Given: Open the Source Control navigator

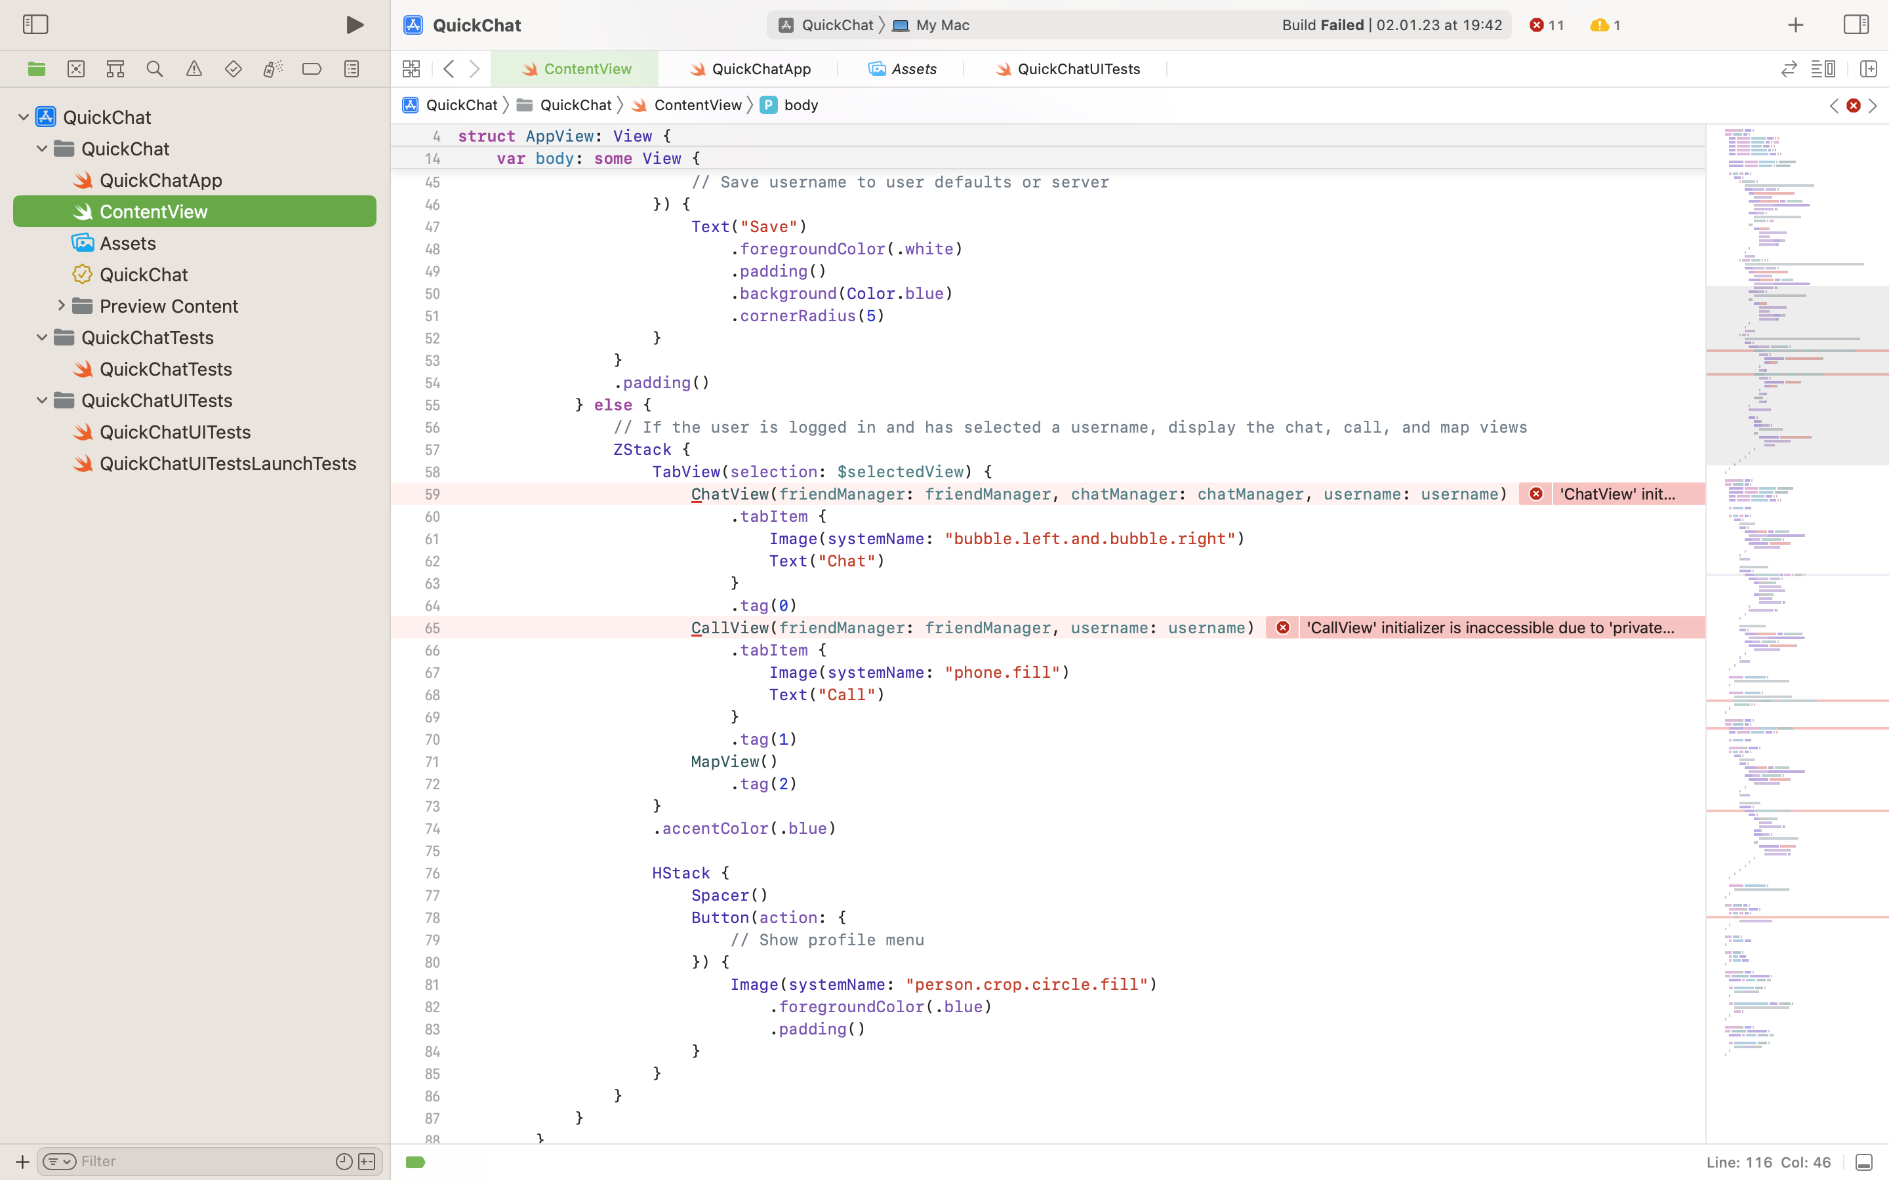Looking at the screenshot, I should (75, 69).
